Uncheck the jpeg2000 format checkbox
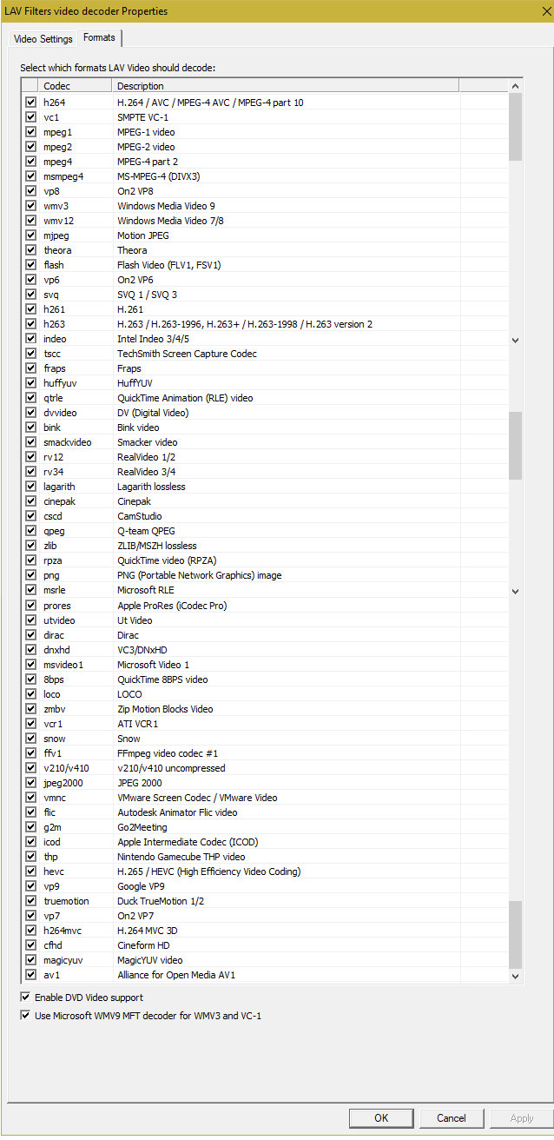The image size is (554, 1140). pos(30,783)
